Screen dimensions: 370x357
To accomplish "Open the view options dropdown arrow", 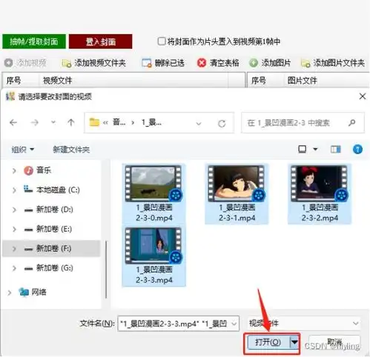I will pyautogui.click(x=315, y=149).
